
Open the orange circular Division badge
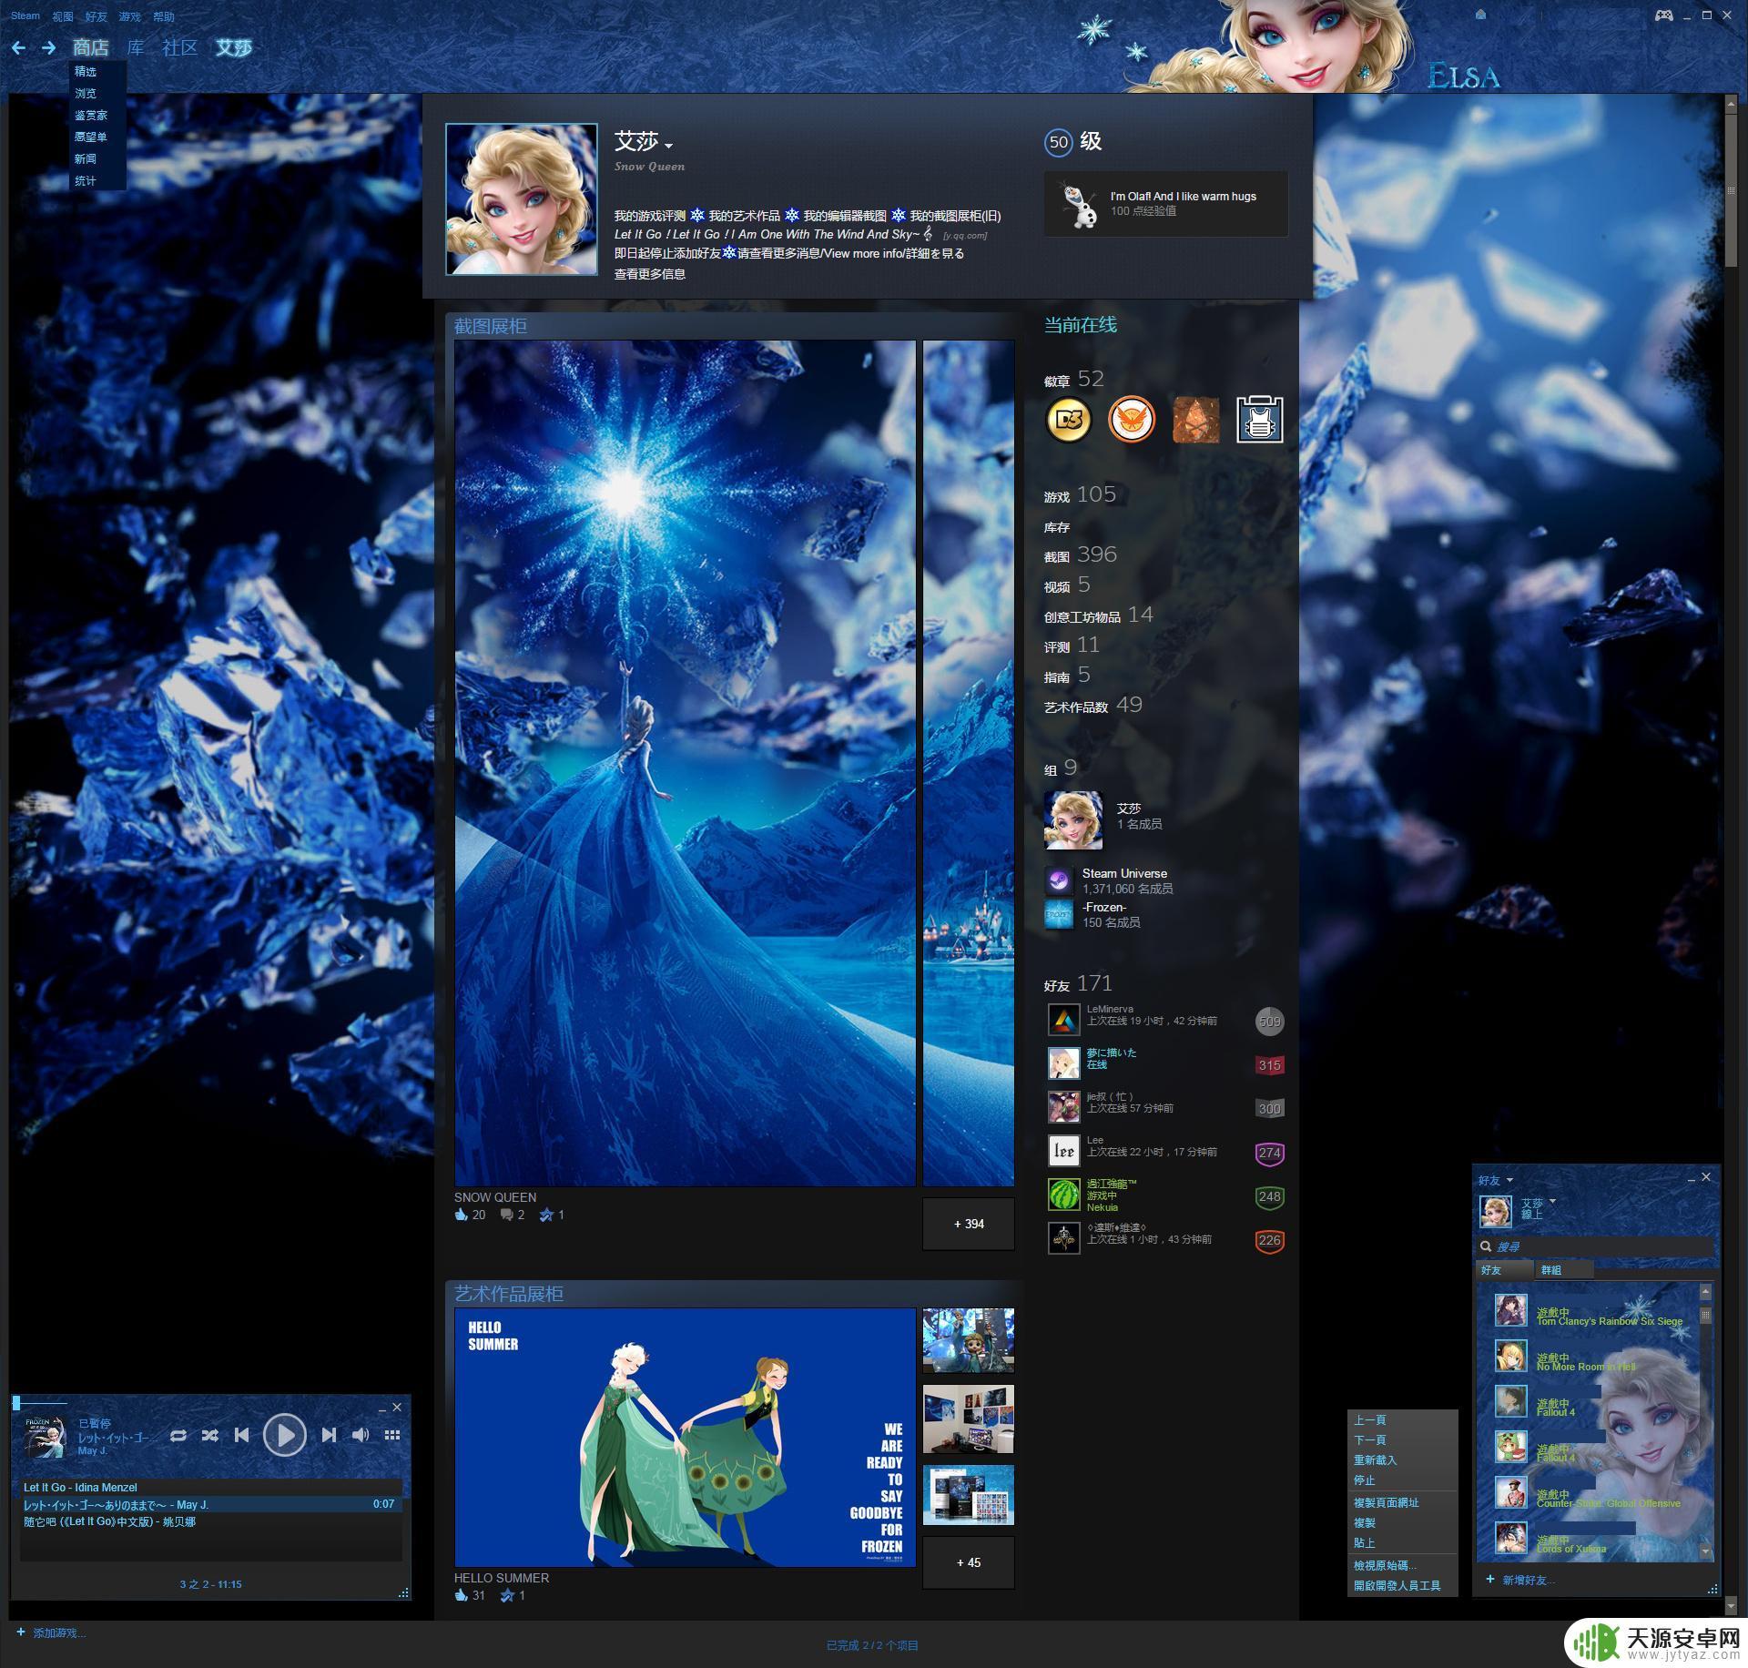(x=1132, y=420)
